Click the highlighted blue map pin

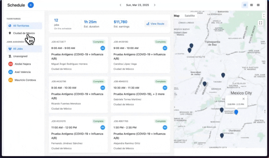(x=236, y=112)
